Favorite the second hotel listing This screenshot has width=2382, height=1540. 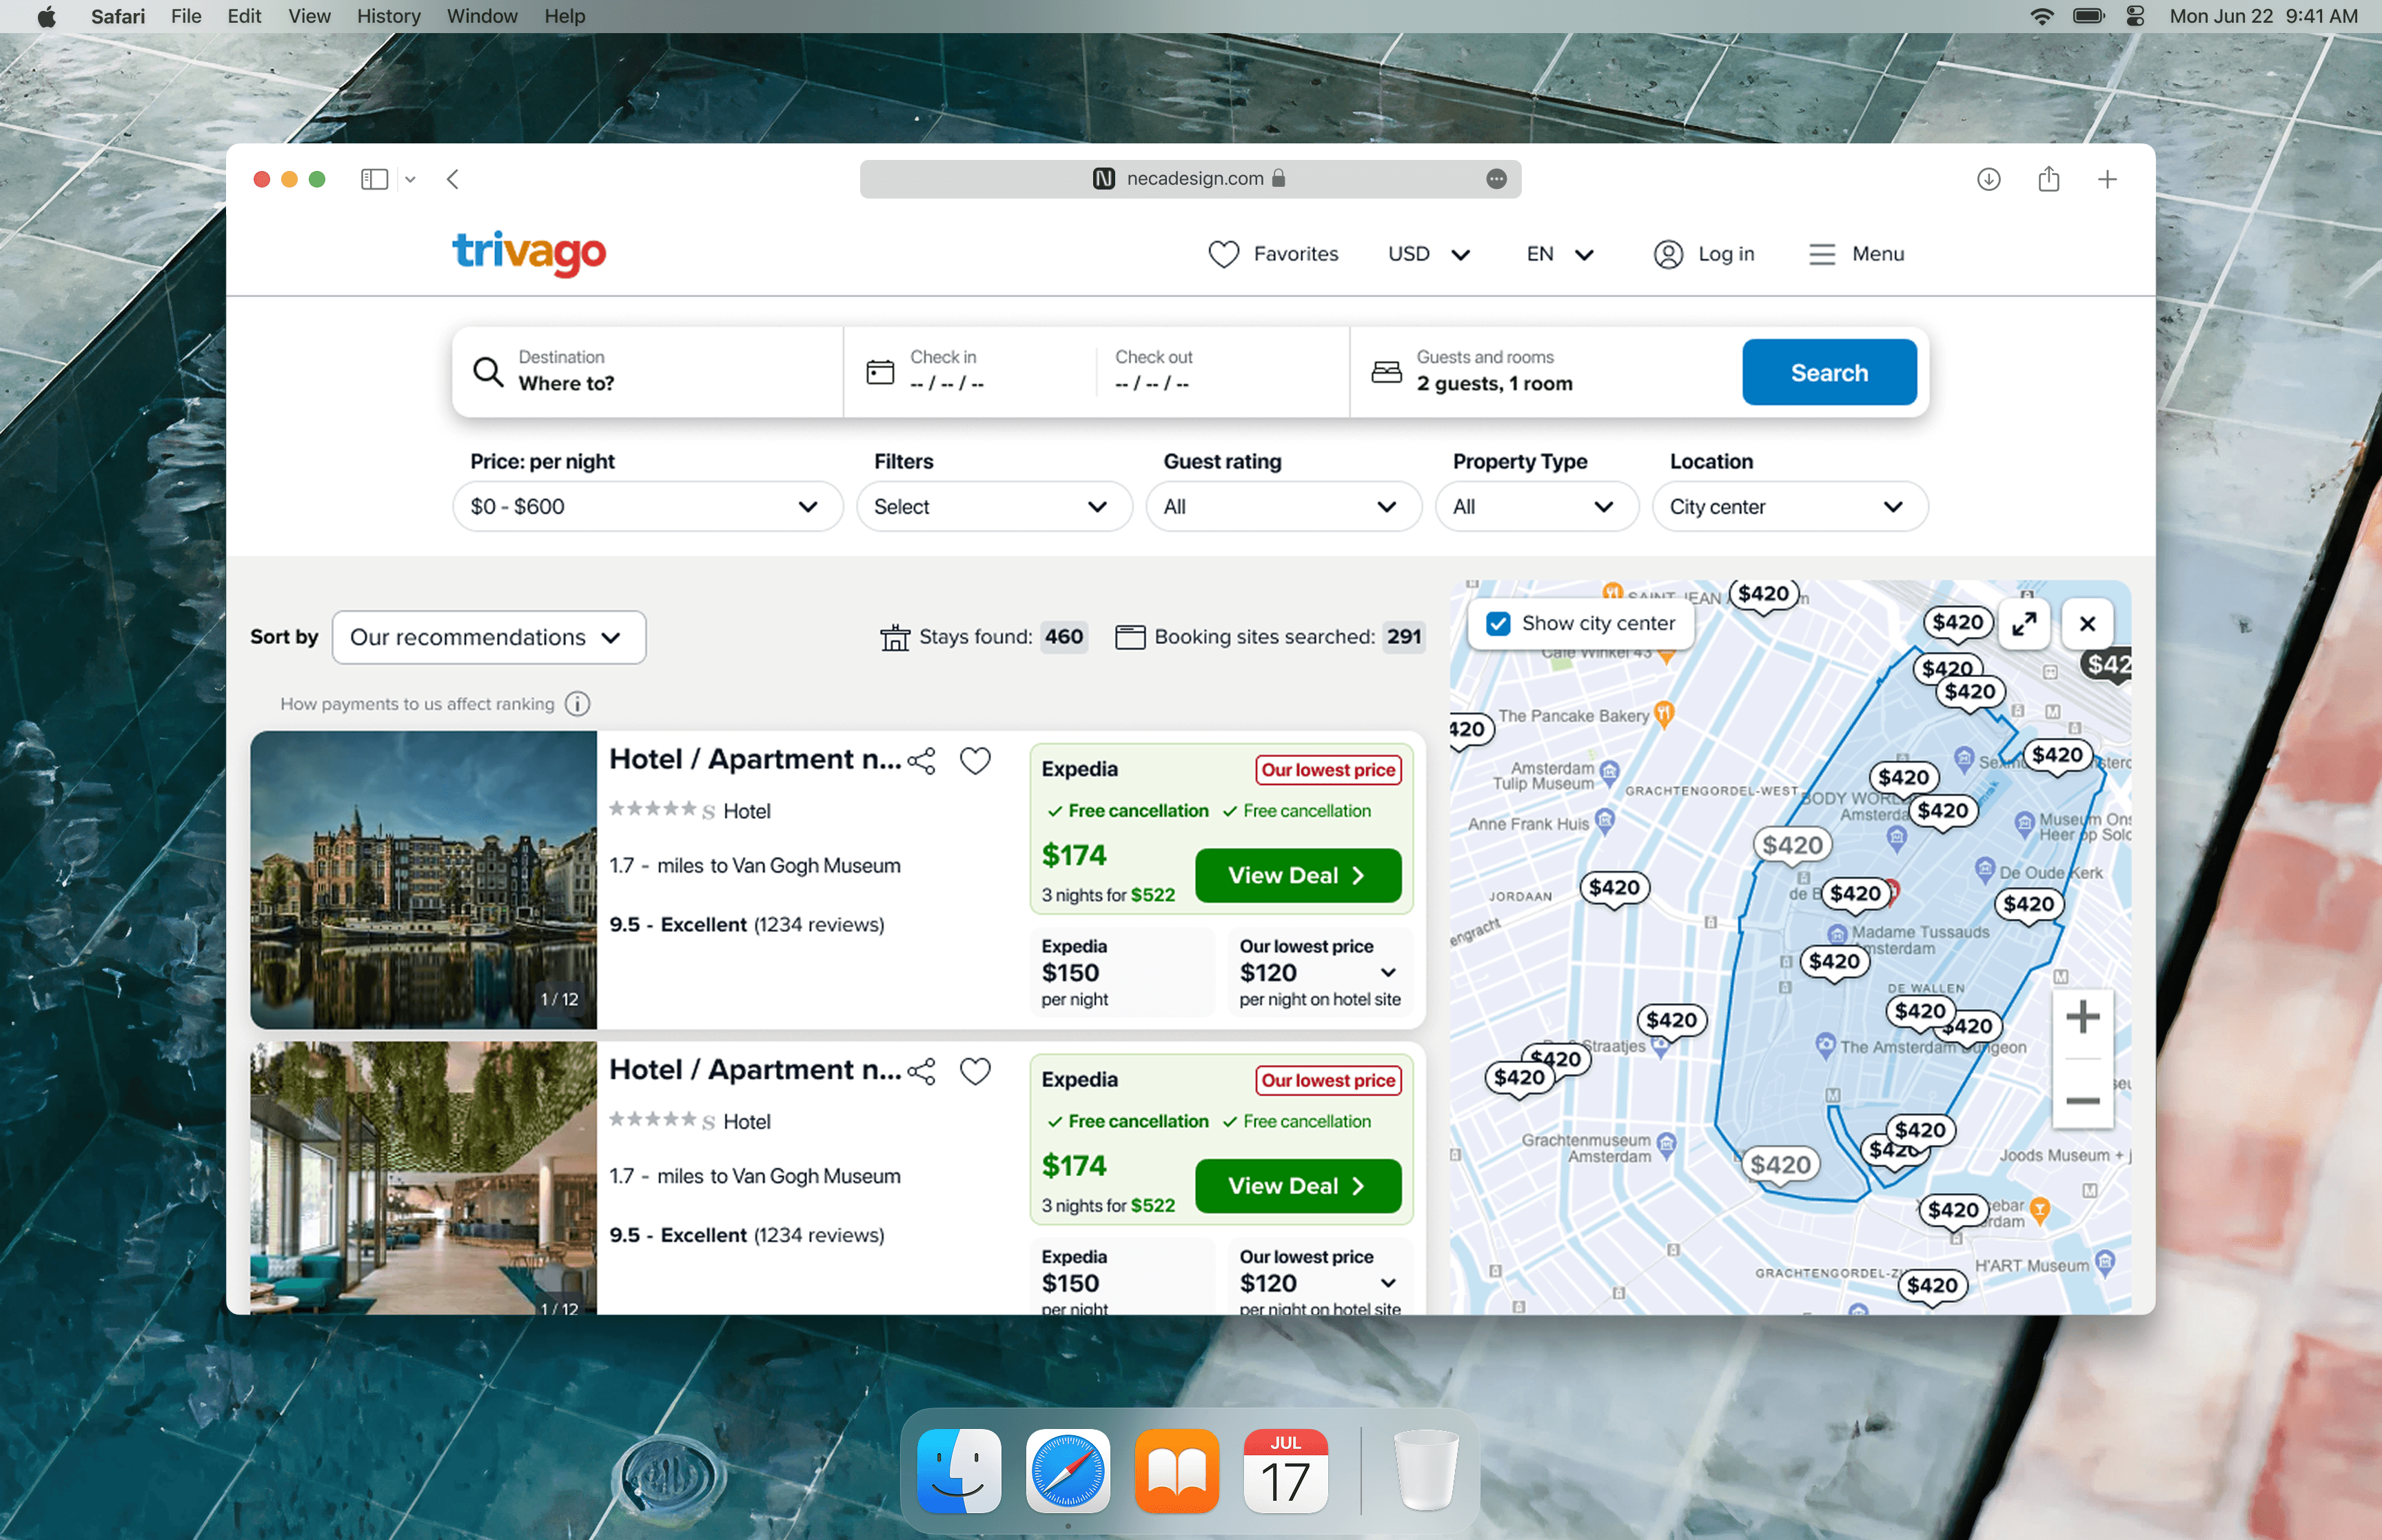pyautogui.click(x=975, y=1071)
